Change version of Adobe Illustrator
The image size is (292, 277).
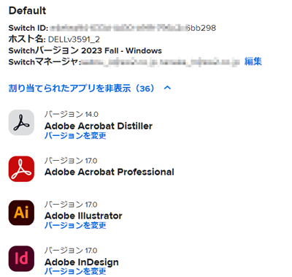tap(75, 225)
